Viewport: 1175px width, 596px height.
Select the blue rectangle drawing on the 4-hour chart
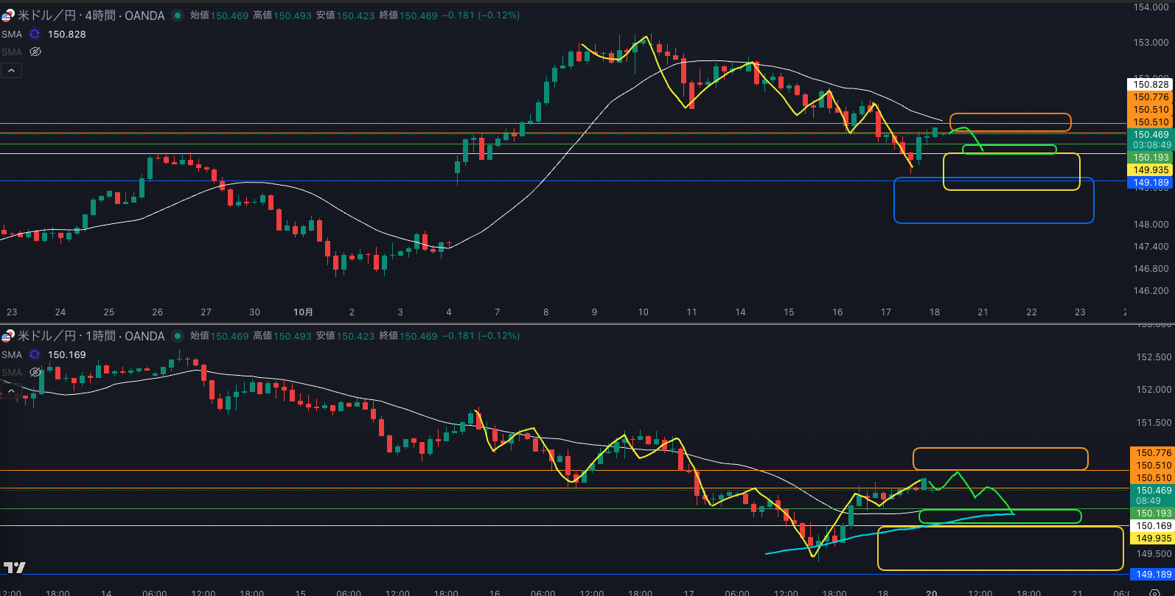[994, 178]
